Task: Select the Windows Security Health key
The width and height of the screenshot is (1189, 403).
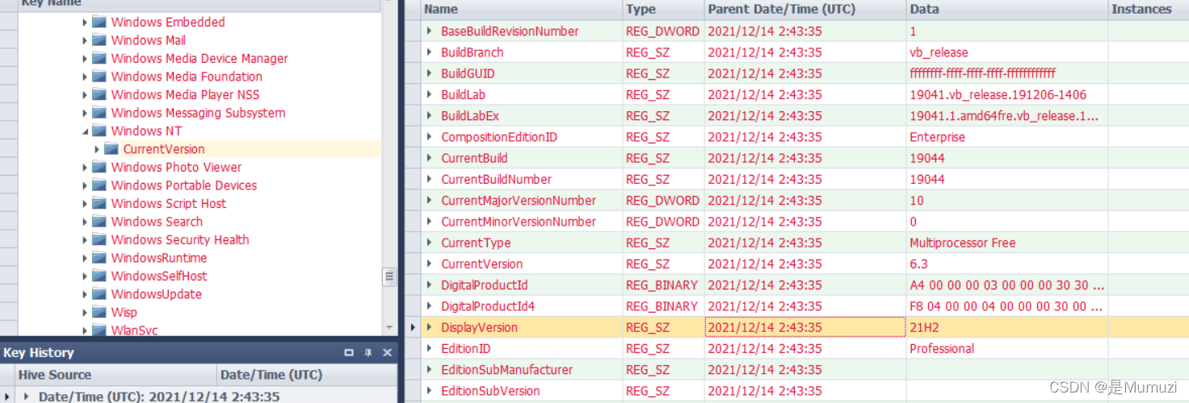Action: tap(180, 239)
